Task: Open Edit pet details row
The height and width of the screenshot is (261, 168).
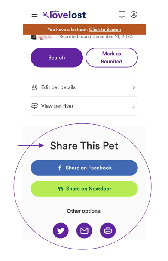Action: click(x=84, y=87)
